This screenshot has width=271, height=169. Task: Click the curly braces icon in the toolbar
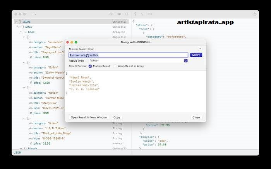pos(127,14)
